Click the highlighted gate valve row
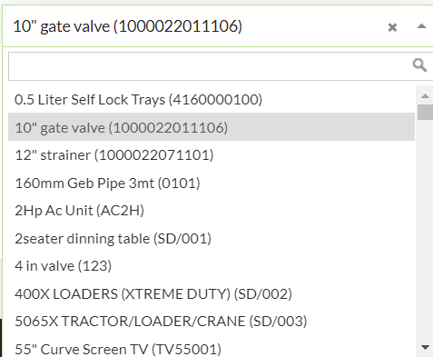This screenshot has width=433, height=357. tap(212, 127)
